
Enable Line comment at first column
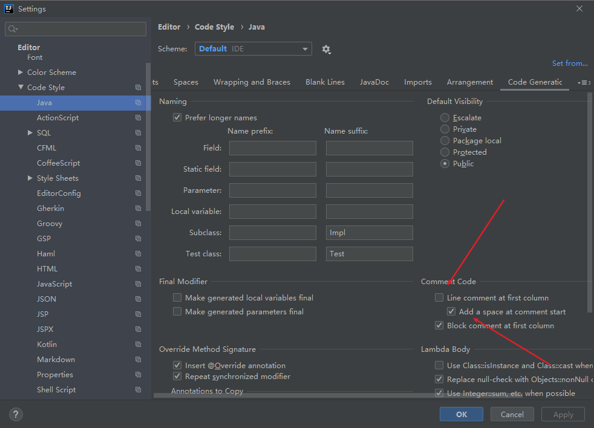439,297
